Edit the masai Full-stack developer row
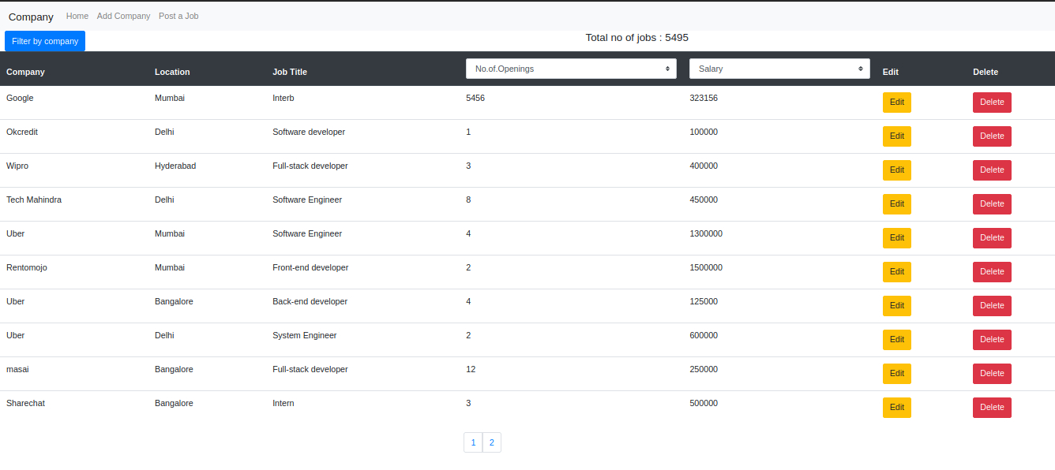Screen dimensions: 1055x470 click(897, 374)
